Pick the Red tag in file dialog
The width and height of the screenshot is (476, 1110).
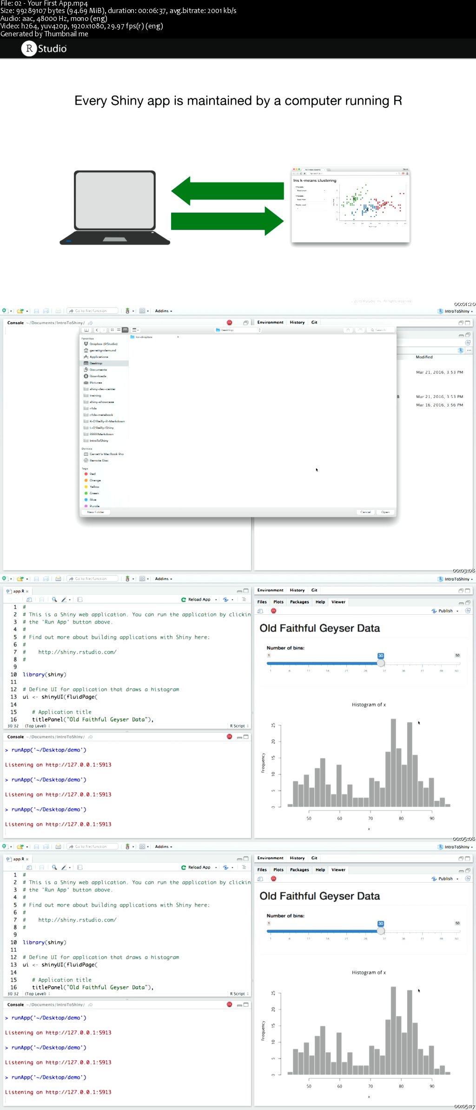point(92,474)
